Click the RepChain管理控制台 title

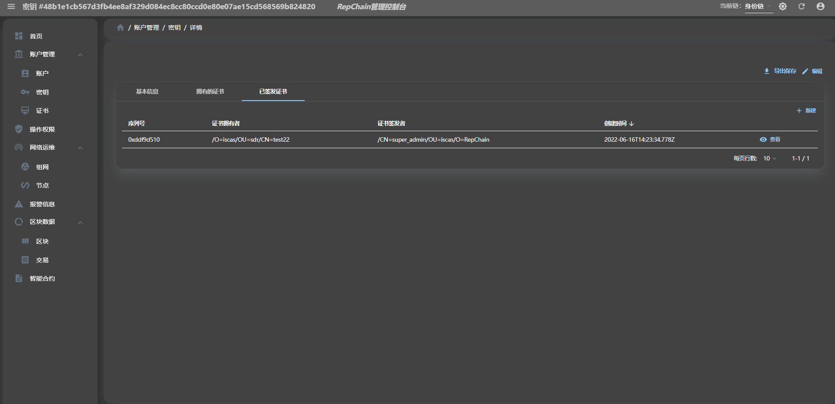click(372, 7)
